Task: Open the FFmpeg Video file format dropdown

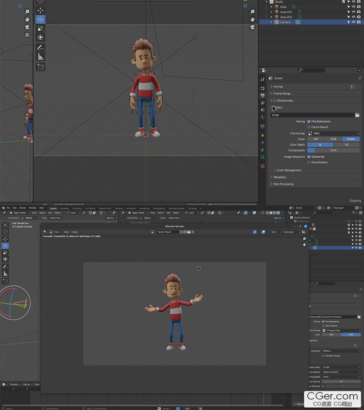Action: (x=341, y=330)
